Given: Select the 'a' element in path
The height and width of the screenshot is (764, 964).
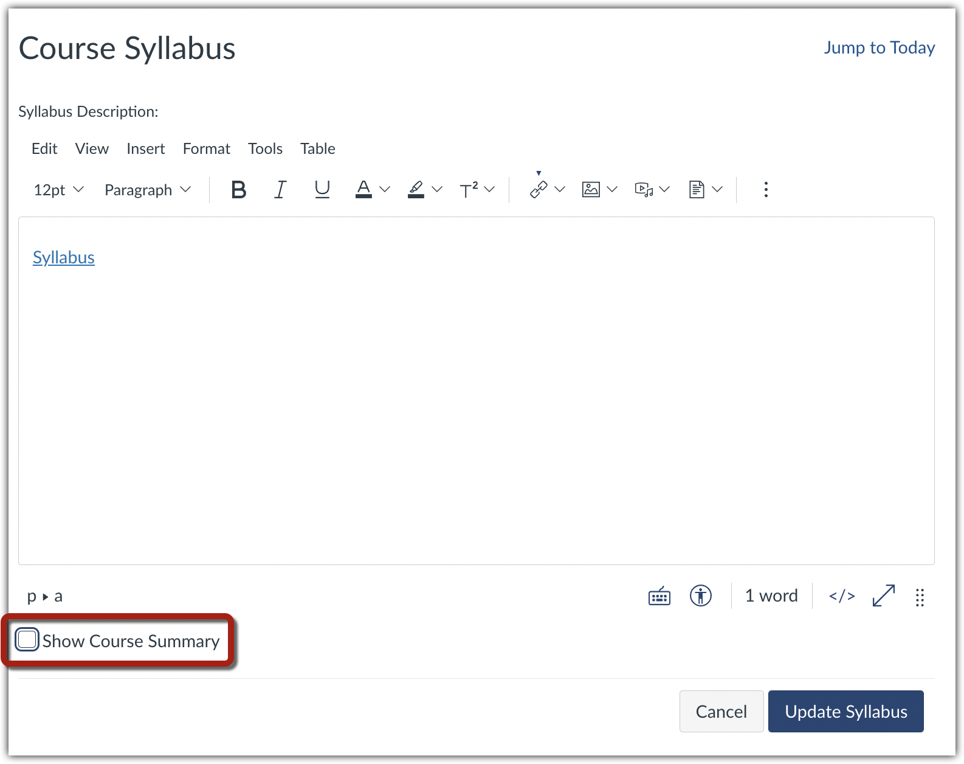Looking at the screenshot, I should pos(58,597).
